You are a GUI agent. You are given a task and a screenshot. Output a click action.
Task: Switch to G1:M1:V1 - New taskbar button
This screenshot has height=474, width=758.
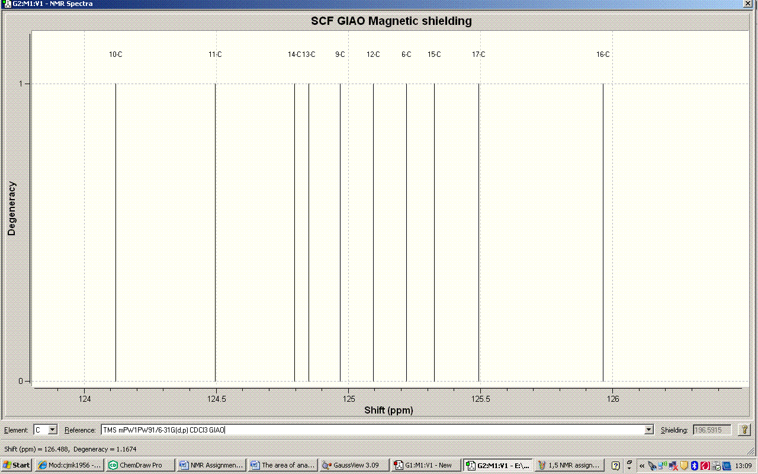point(426,465)
